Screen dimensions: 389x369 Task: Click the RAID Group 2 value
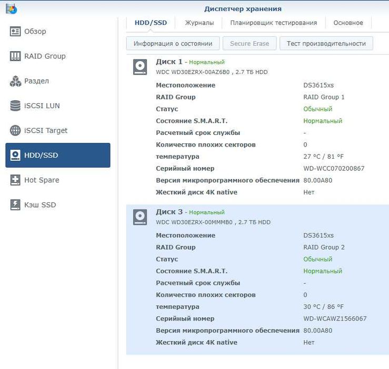[324, 247]
